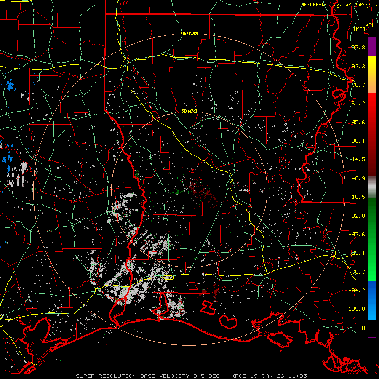
Task: Click the Super-Resolution Base Velocity caption
Action: (x=192, y=376)
